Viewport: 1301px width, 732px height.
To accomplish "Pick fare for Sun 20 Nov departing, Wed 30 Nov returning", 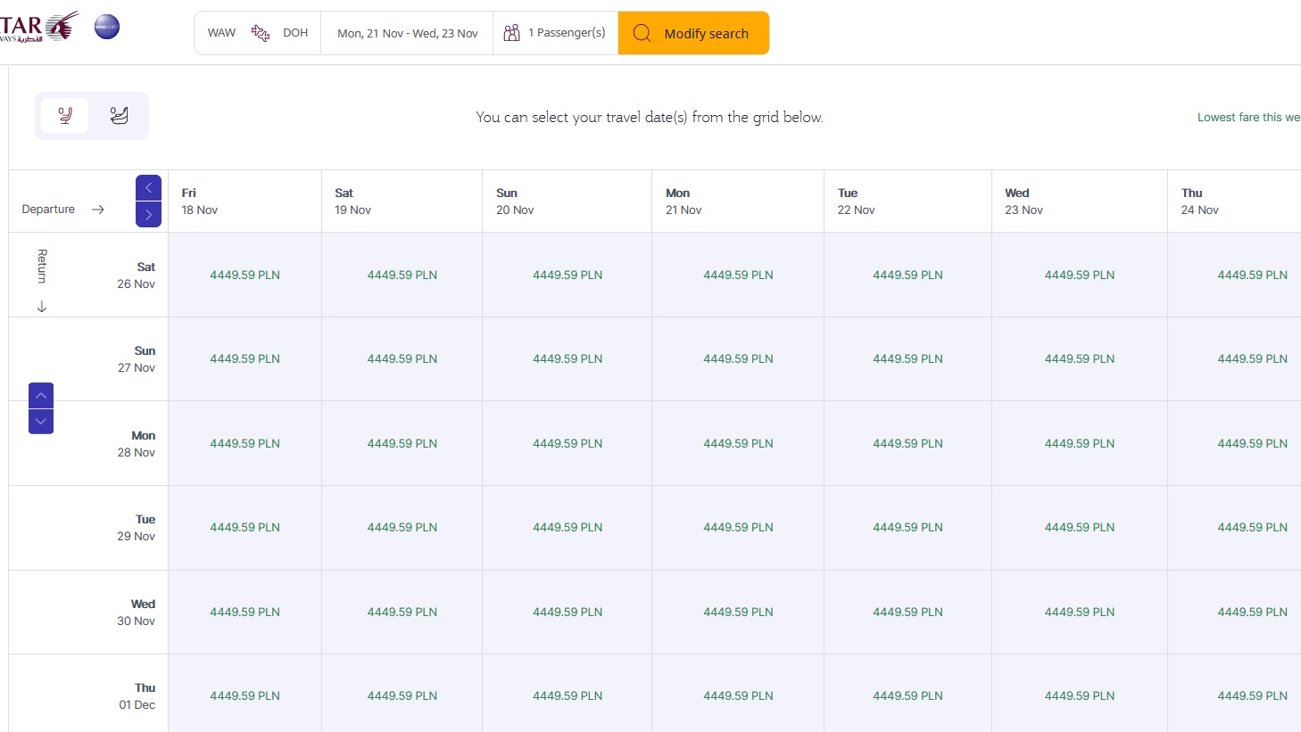I will point(567,612).
